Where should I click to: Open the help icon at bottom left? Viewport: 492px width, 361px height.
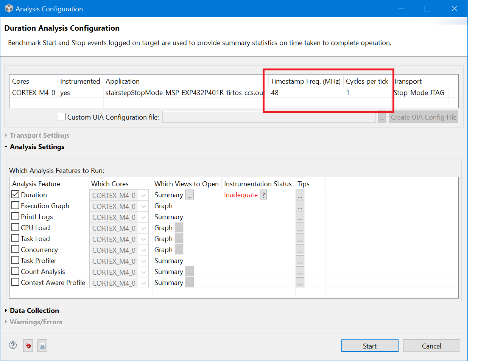13,345
